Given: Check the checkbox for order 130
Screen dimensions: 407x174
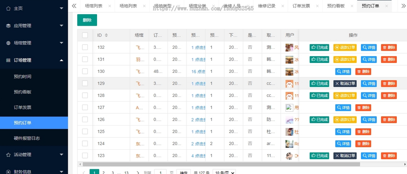Looking at the screenshot, I should pos(85,71).
